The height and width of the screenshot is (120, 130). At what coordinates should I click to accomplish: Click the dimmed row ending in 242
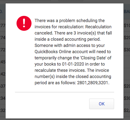tap(3, 74)
